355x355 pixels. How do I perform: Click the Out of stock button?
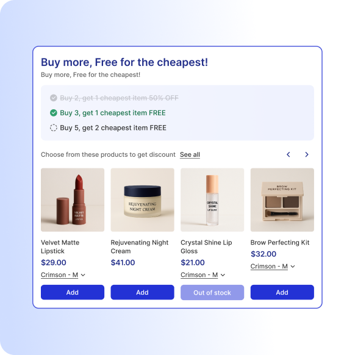(212, 293)
